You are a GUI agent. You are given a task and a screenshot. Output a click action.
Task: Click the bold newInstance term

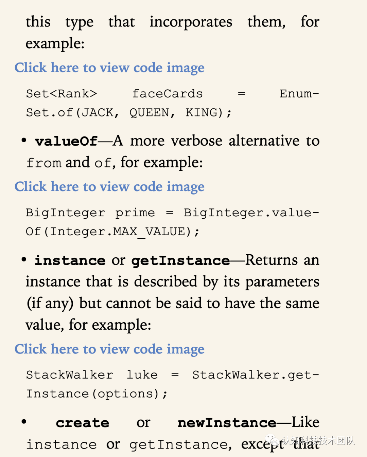(x=227, y=423)
